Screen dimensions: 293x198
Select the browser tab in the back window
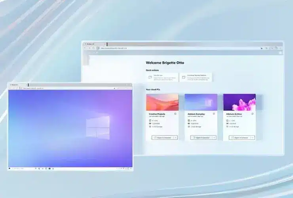coord(95,44)
